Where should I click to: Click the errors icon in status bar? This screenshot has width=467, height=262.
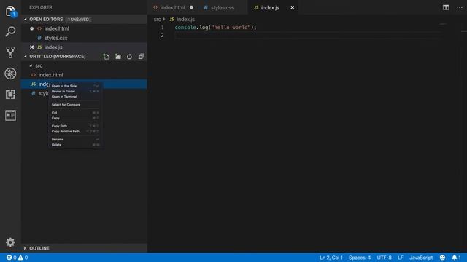pos(9,258)
